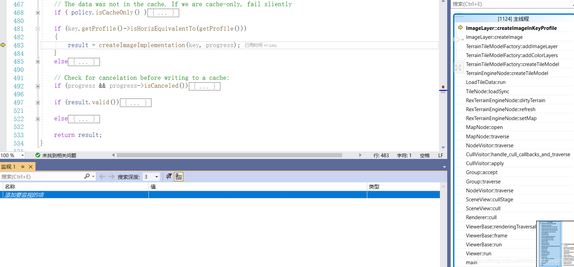Click the editor horizontal scrollbar thumb
This screenshot has width=574, height=267.
229,155
